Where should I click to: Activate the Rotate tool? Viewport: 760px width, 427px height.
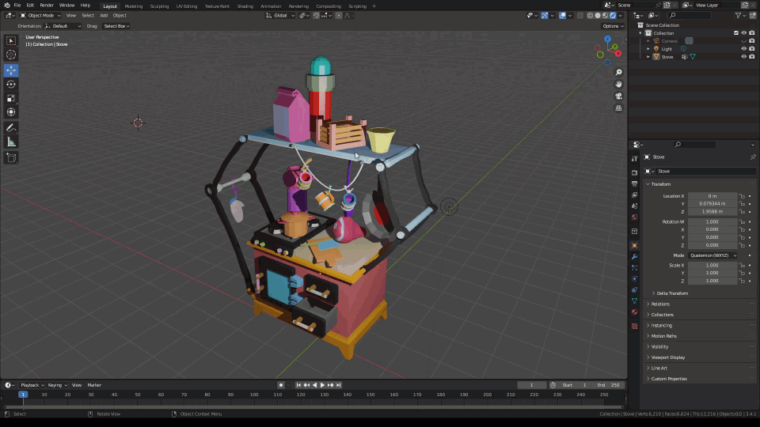pyautogui.click(x=11, y=84)
